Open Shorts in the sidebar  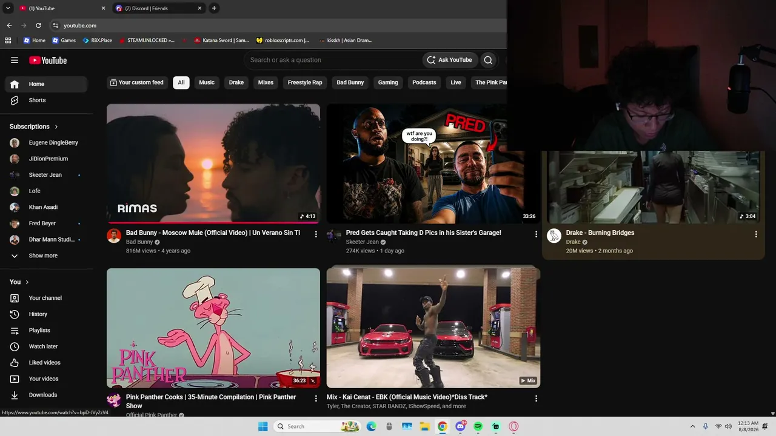pos(46,100)
